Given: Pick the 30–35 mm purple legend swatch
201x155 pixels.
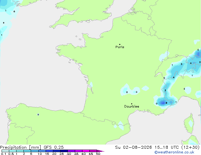Looking at the screenshot, I should pyautogui.click(x=71, y=151).
